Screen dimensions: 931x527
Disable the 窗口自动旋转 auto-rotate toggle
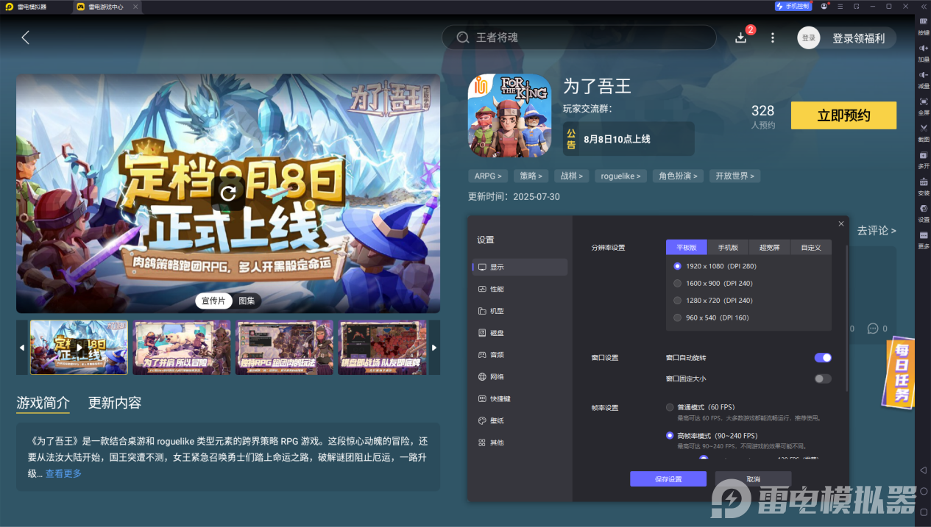pos(822,357)
